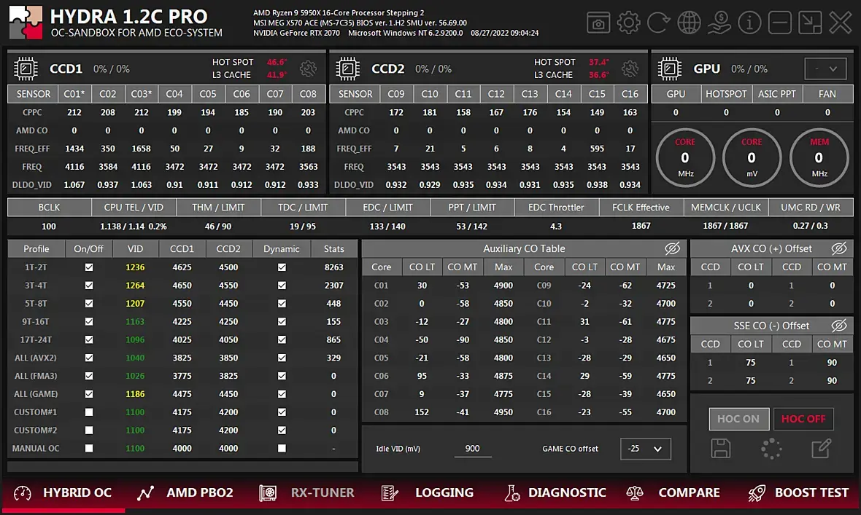Click the refresh arrow icon
The image size is (861, 515).
(x=658, y=23)
